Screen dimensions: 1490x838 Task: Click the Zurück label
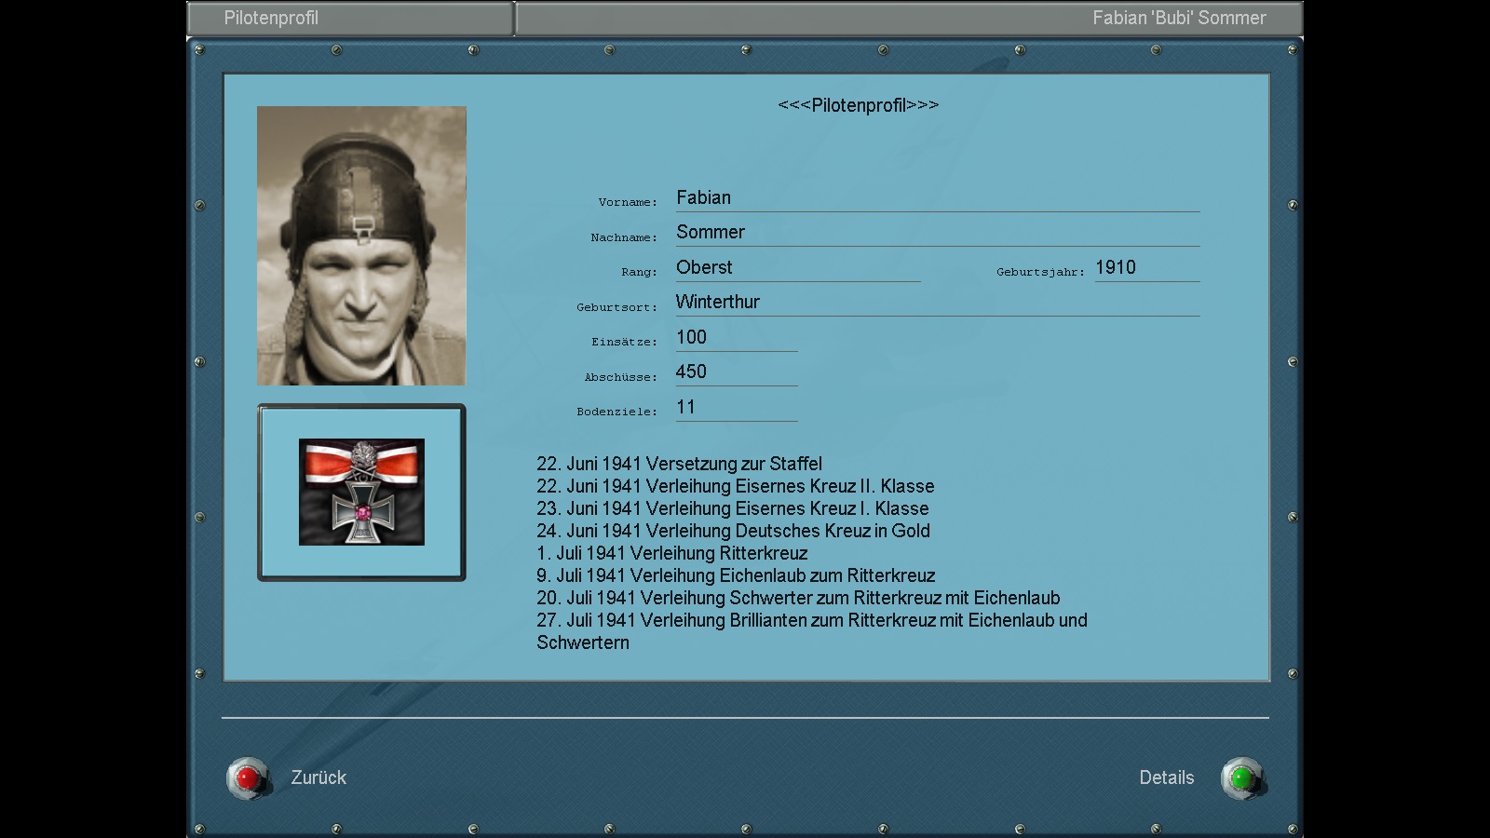[x=318, y=777]
